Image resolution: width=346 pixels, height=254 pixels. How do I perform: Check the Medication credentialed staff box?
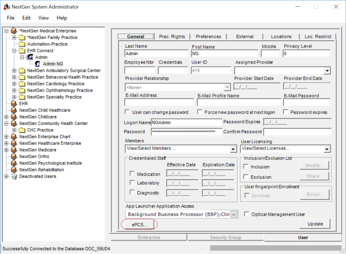132,174
